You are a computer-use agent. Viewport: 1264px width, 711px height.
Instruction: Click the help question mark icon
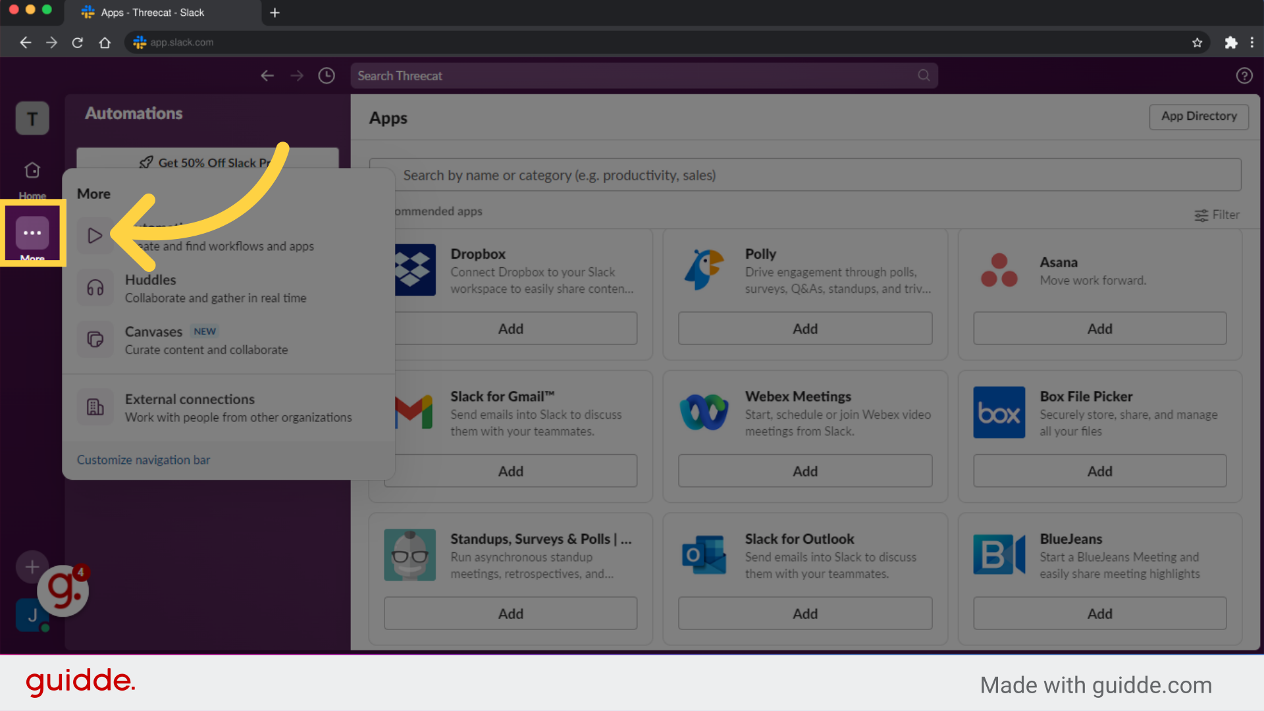(1244, 76)
